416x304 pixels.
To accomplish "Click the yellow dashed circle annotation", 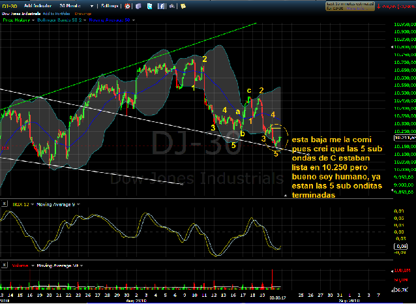I will click(x=276, y=132).
